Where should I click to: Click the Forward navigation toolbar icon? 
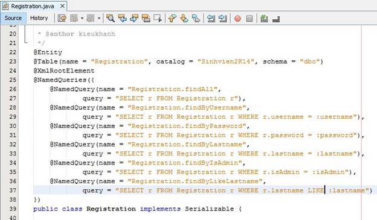pyautogui.click(x=91, y=18)
